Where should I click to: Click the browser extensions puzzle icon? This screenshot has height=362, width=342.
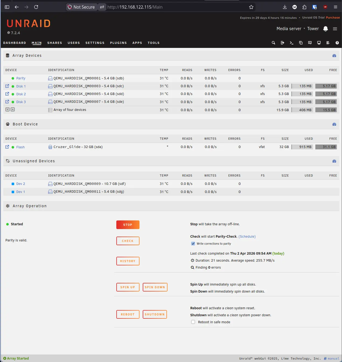pyautogui.click(x=304, y=7)
